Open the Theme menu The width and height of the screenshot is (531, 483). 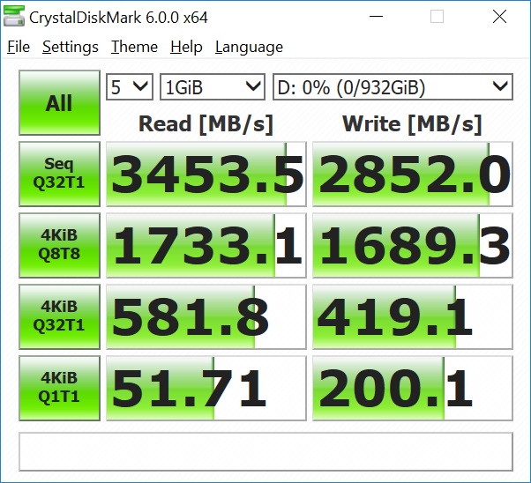click(134, 47)
